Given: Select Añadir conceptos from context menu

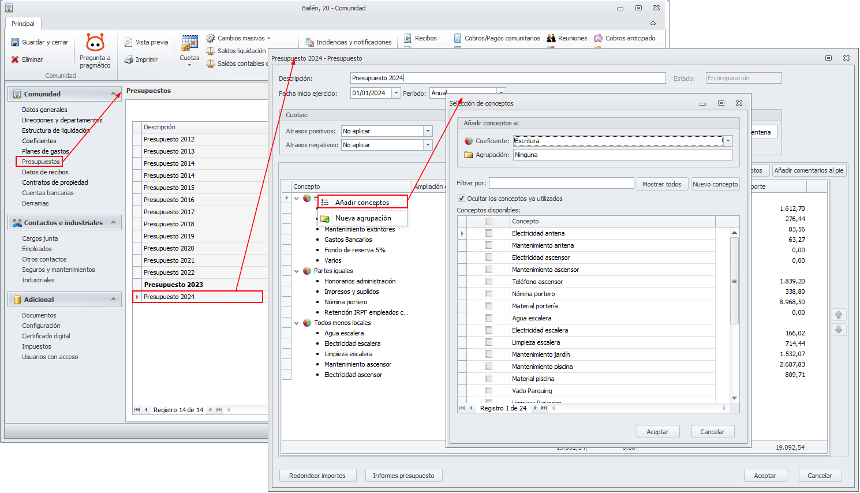Looking at the screenshot, I should pyautogui.click(x=362, y=203).
